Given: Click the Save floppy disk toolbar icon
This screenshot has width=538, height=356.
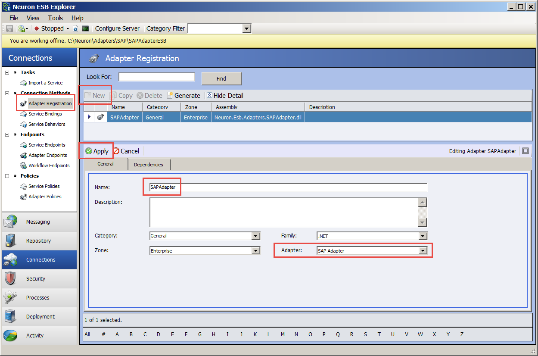Looking at the screenshot, I should tap(9, 28).
